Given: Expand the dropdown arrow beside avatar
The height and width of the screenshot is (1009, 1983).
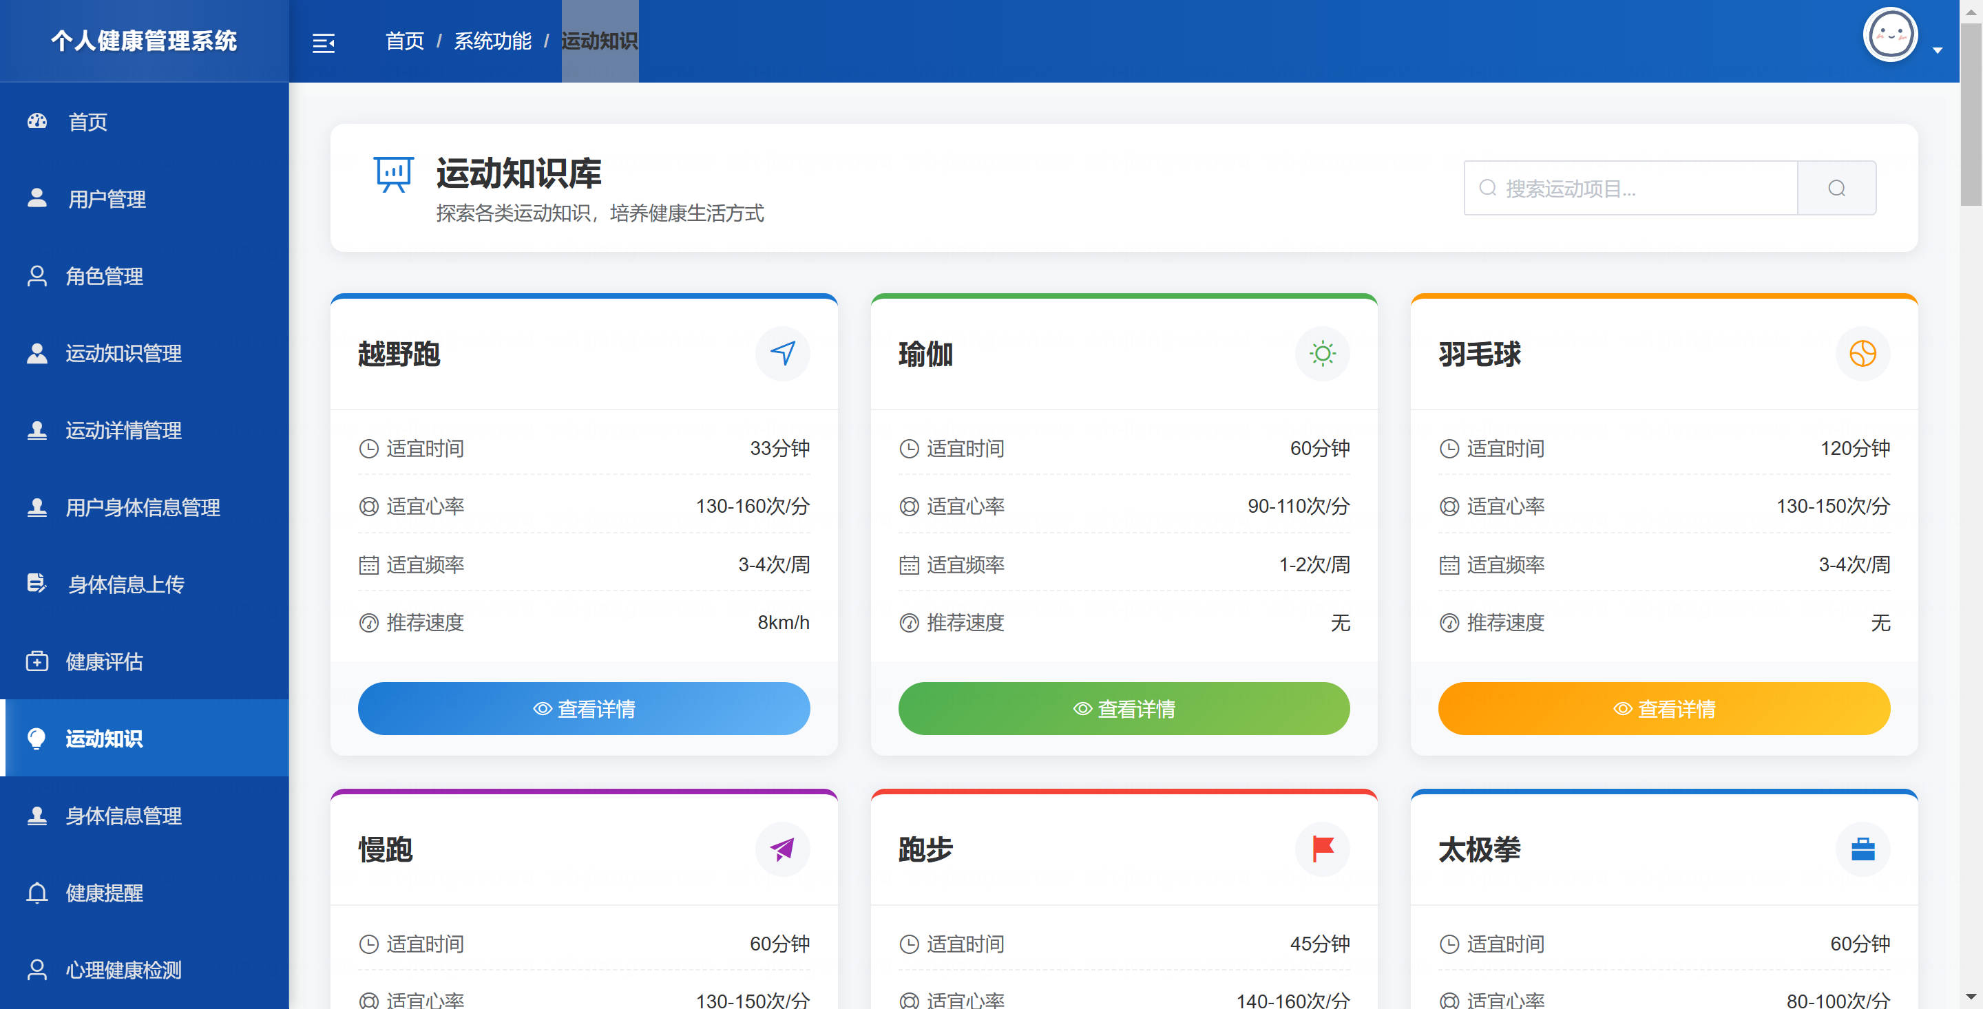Looking at the screenshot, I should coord(1938,51).
